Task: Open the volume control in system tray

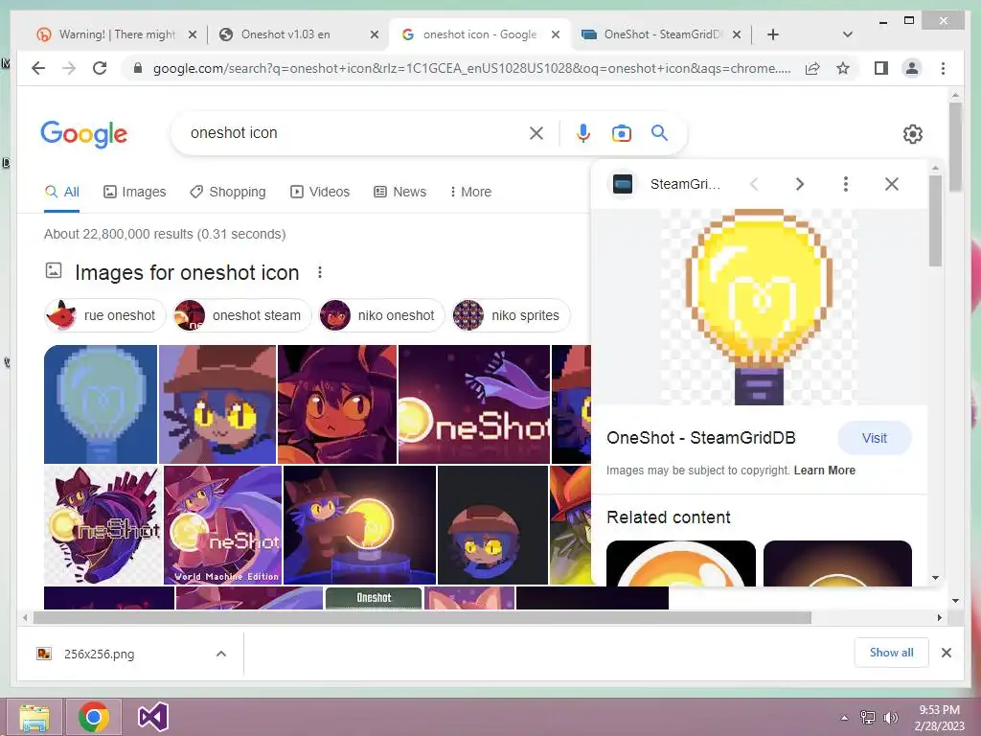Action: click(890, 718)
